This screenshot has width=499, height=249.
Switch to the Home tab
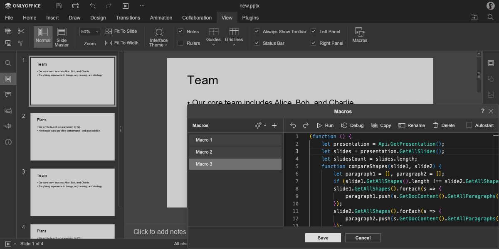pyautogui.click(x=30, y=17)
